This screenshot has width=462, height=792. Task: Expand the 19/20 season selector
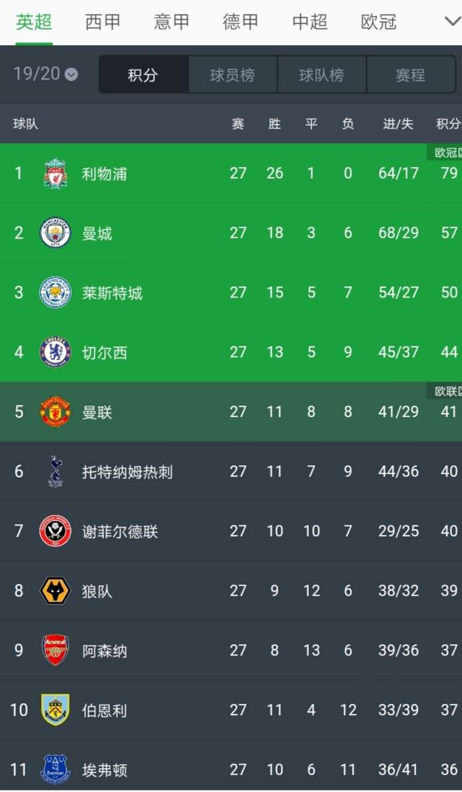point(46,74)
